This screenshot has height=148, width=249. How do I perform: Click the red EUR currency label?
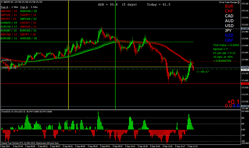(229, 6)
